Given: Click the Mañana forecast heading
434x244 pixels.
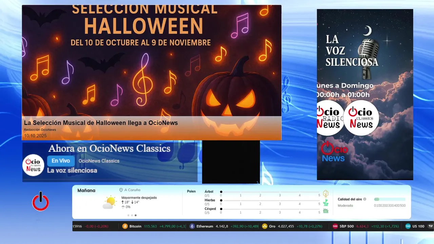Looking at the screenshot, I should 86,190.
